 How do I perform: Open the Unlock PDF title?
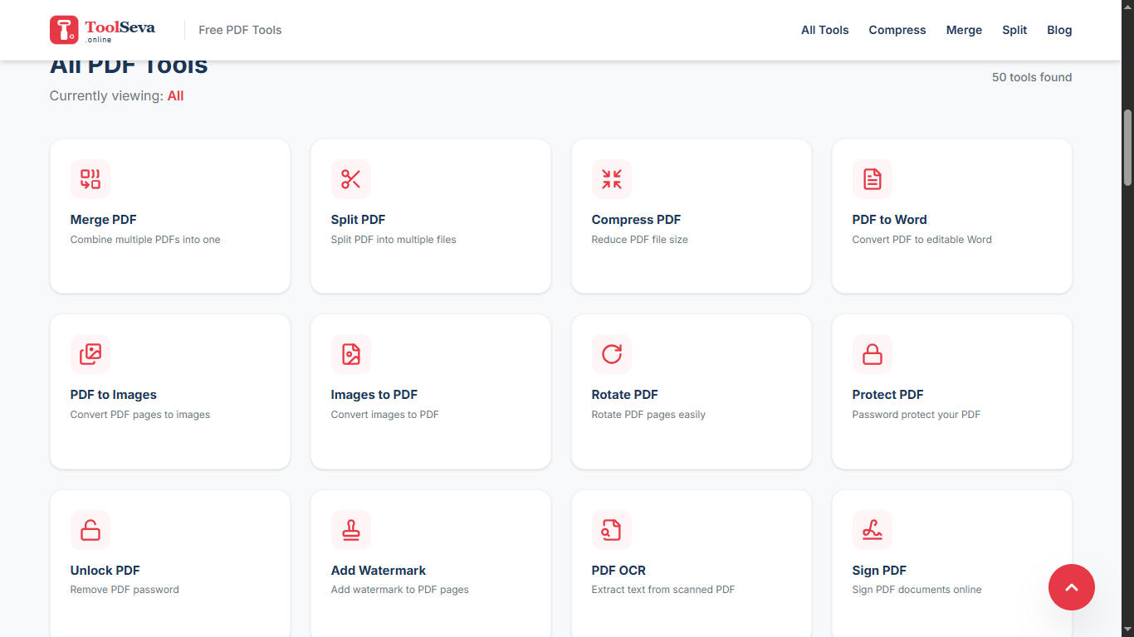[105, 571]
